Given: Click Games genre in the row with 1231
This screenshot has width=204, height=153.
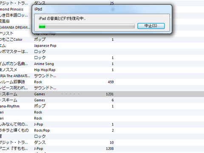Looking at the screenshot, I should [40, 94].
